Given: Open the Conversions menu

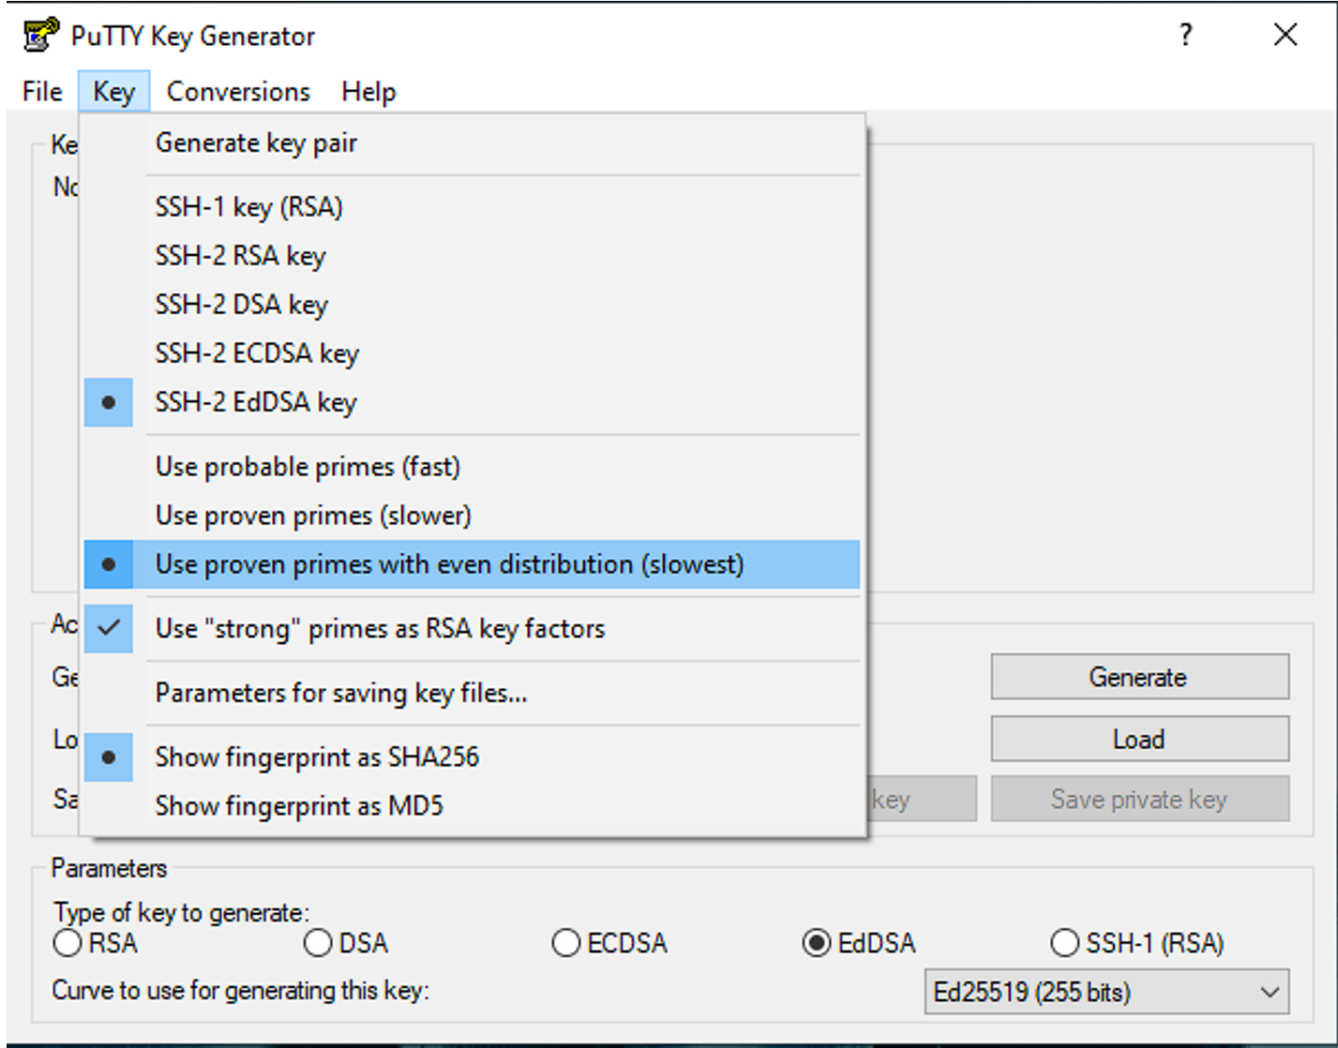Looking at the screenshot, I should coord(238,92).
